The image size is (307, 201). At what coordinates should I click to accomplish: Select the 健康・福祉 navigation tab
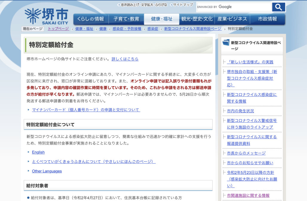[x=162, y=19]
